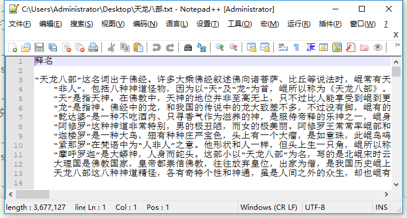Screen dimensions: 407x218
Task: Open the Replace dialog icon
Action: click(201, 47)
